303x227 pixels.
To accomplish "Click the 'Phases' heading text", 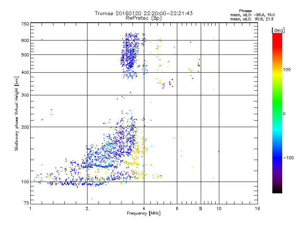I will click(245, 11).
